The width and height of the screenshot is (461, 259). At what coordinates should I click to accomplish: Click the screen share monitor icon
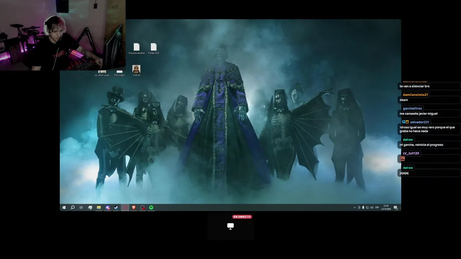point(230,226)
